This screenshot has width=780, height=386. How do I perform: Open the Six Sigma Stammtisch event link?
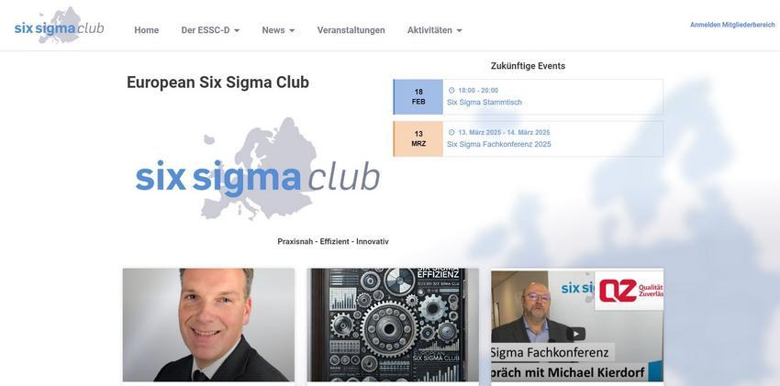pos(485,103)
